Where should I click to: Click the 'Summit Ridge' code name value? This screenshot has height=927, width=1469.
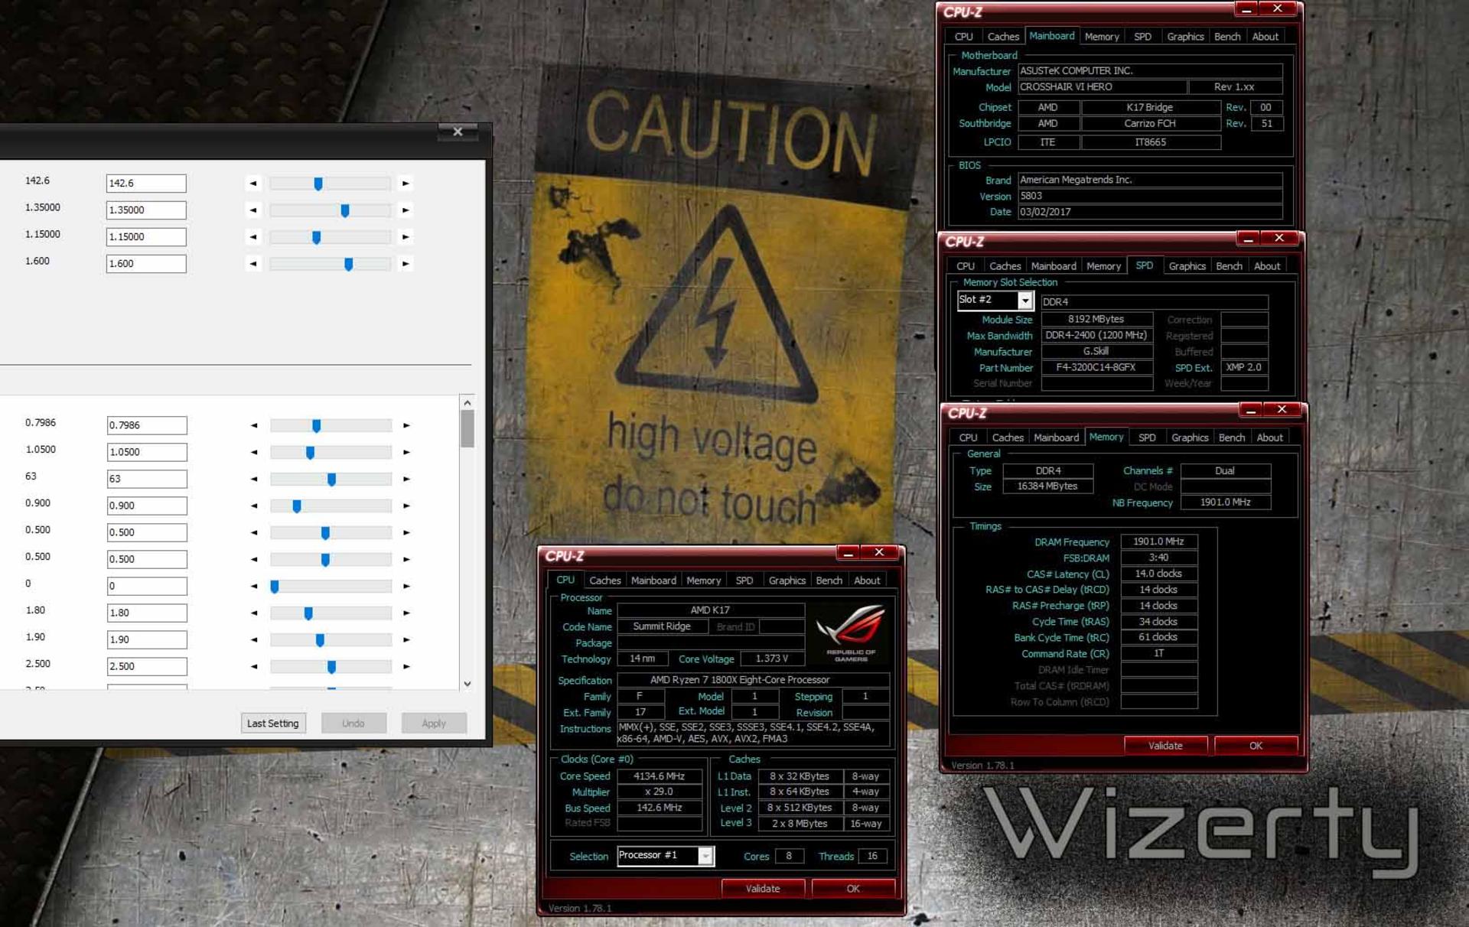[662, 626]
